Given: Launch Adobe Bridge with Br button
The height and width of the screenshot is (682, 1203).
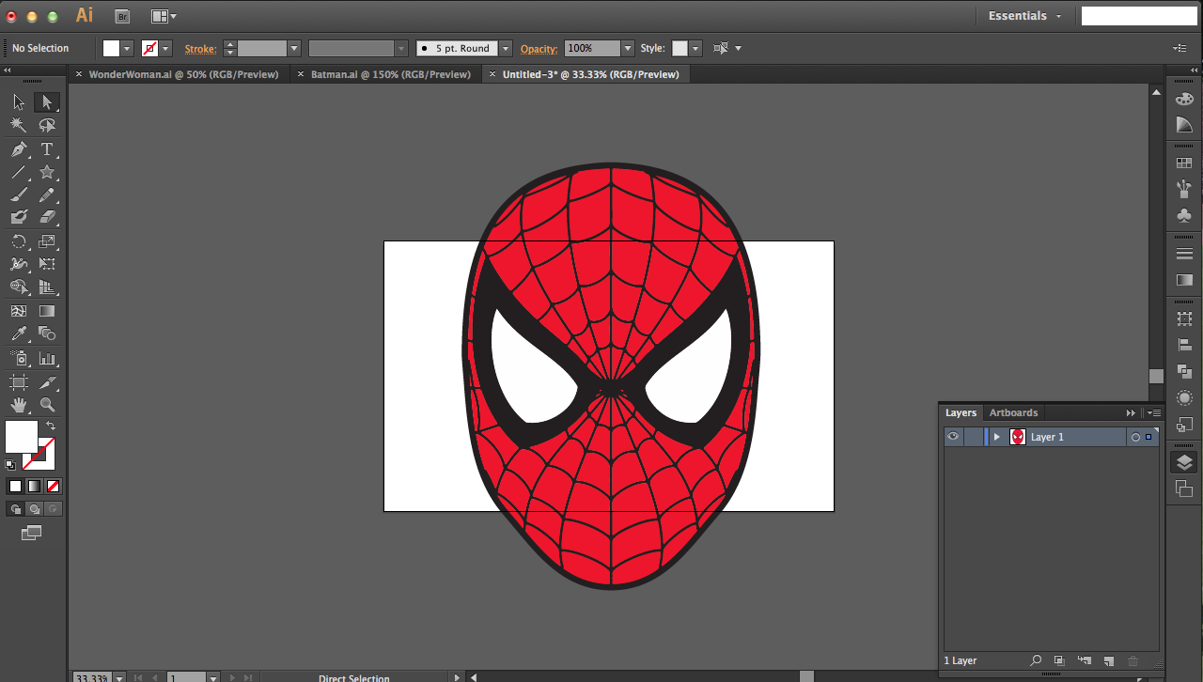Looking at the screenshot, I should pos(122,16).
